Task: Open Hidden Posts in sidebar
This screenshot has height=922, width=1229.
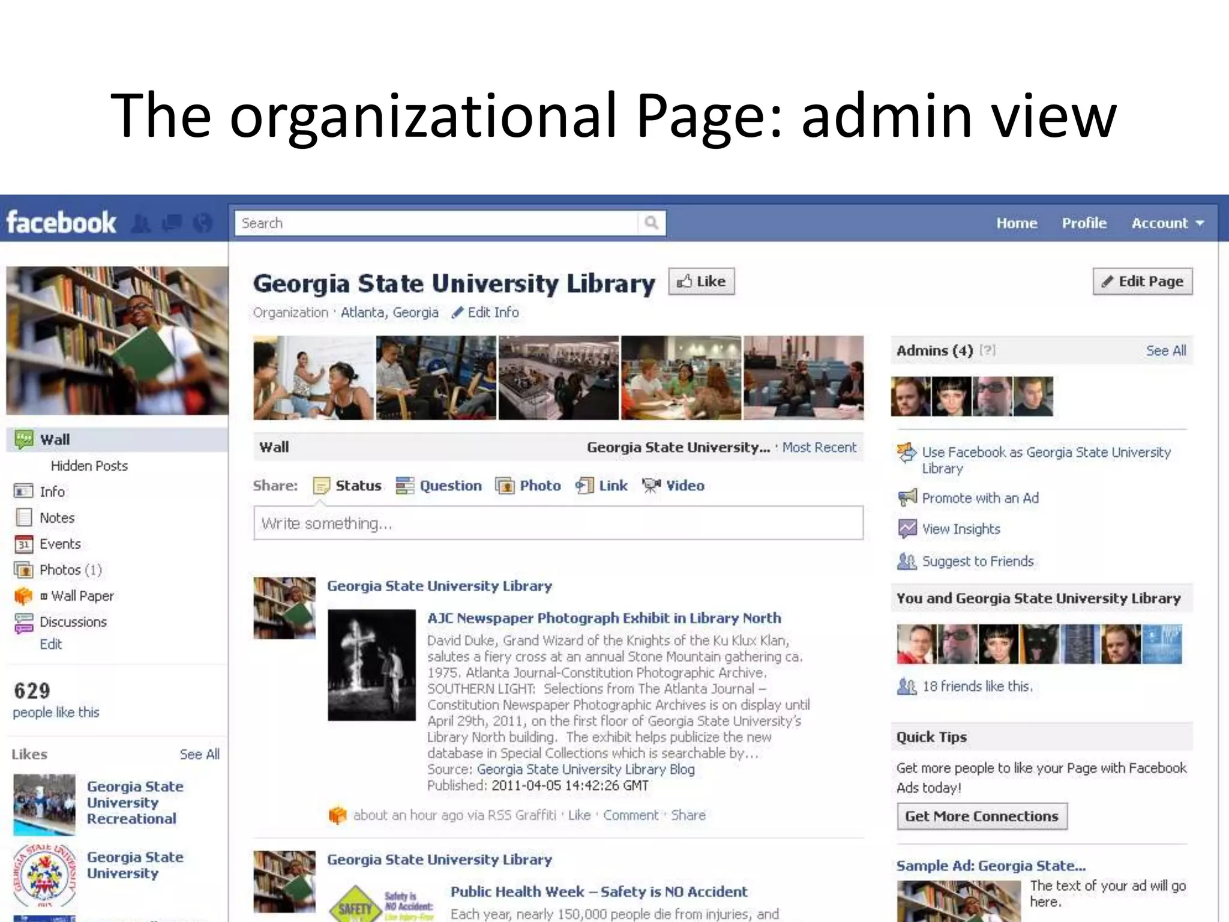Action: click(89, 466)
